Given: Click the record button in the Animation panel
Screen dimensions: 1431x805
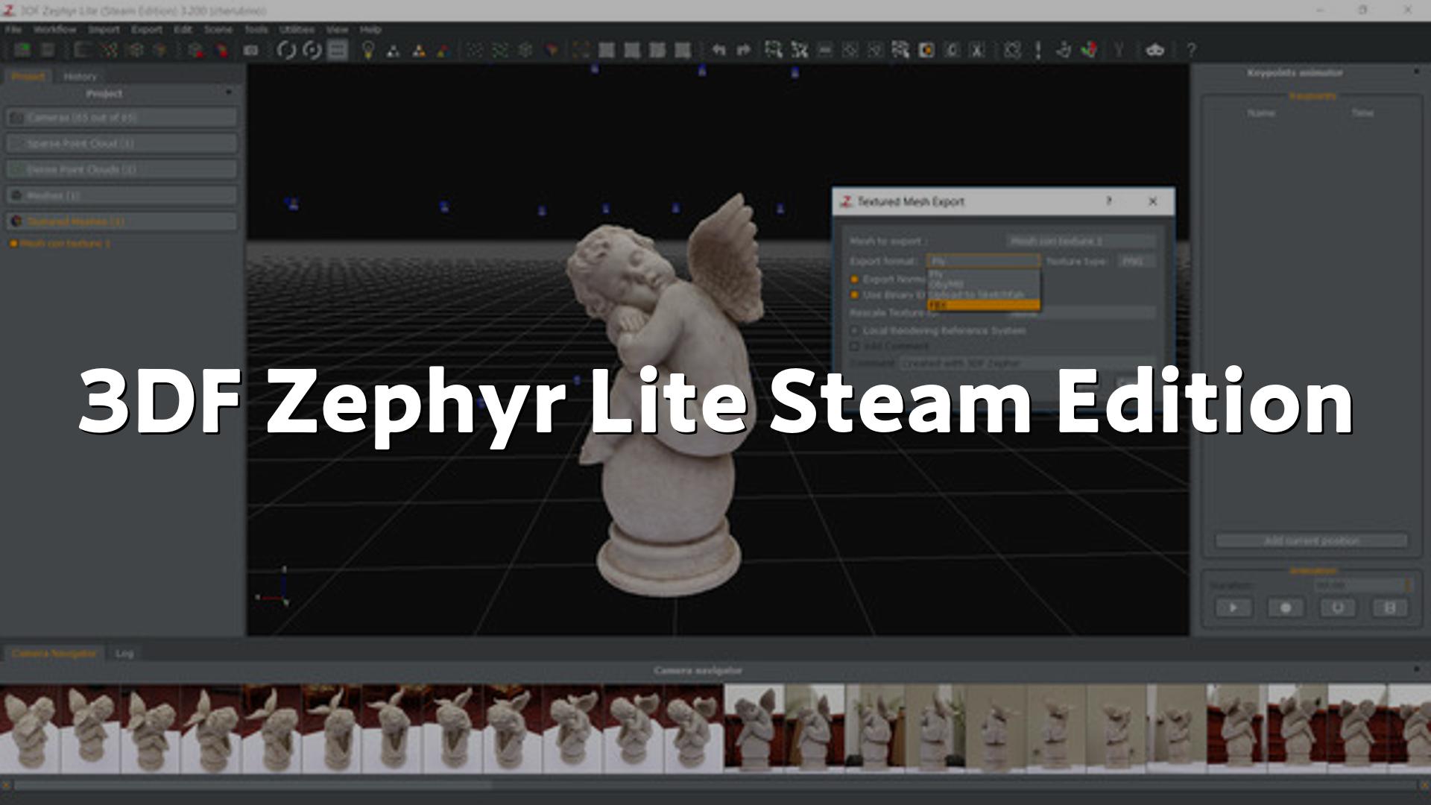Looking at the screenshot, I should click(1286, 607).
